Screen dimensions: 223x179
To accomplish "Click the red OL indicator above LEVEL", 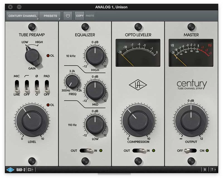I will pyautogui.click(x=48, y=105).
